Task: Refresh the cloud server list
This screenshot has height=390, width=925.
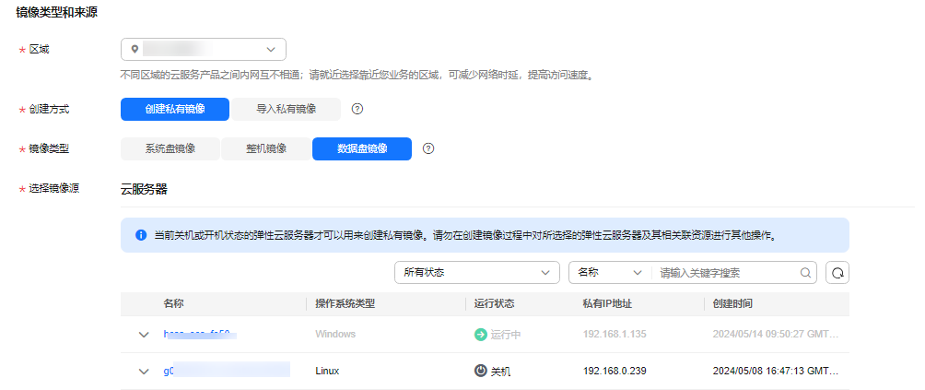Action: (x=837, y=273)
